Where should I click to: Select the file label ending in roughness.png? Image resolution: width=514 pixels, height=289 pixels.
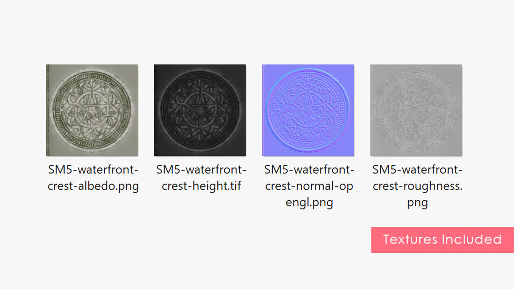[417, 186]
